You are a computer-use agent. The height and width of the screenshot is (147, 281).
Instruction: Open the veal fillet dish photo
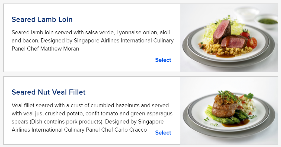pos(229,111)
